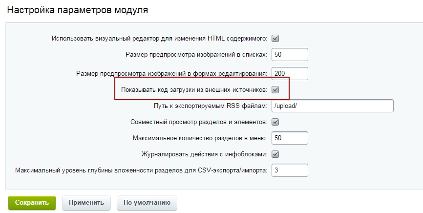Toggle 'Совместный просмотр разделов и элементов' checkbox
The image size is (423, 213).
[x=275, y=122]
